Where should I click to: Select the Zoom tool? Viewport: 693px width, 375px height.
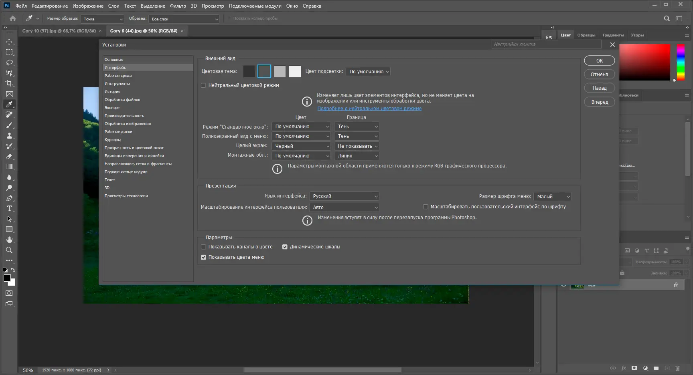[x=9, y=250]
